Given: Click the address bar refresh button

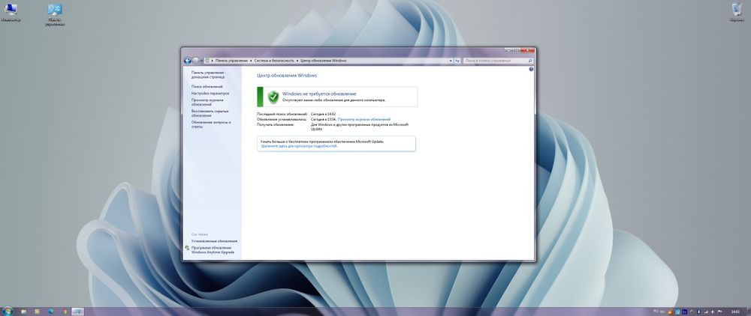Looking at the screenshot, I should coord(457,61).
